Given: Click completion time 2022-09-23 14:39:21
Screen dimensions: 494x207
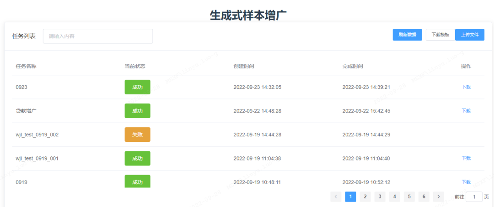Looking at the screenshot, I should [366, 87].
